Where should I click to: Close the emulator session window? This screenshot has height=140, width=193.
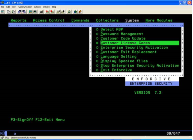(189, 2)
